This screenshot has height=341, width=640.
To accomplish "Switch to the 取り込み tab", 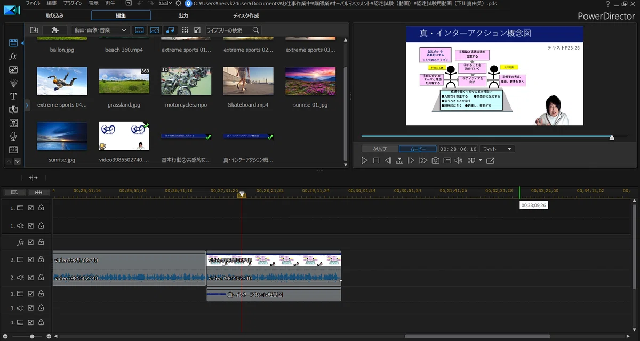I will point(54,16).
